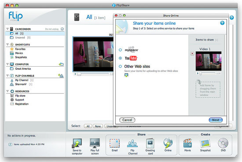The width and height of the screenshot is (242, 162).
Task: Play Video 1 in items to share
Action: point(198,73)
